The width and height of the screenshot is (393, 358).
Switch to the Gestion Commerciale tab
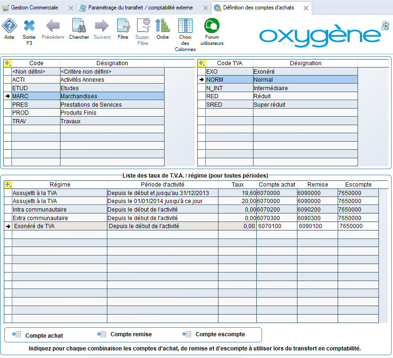pyautogui.click(x=34, y=8)
